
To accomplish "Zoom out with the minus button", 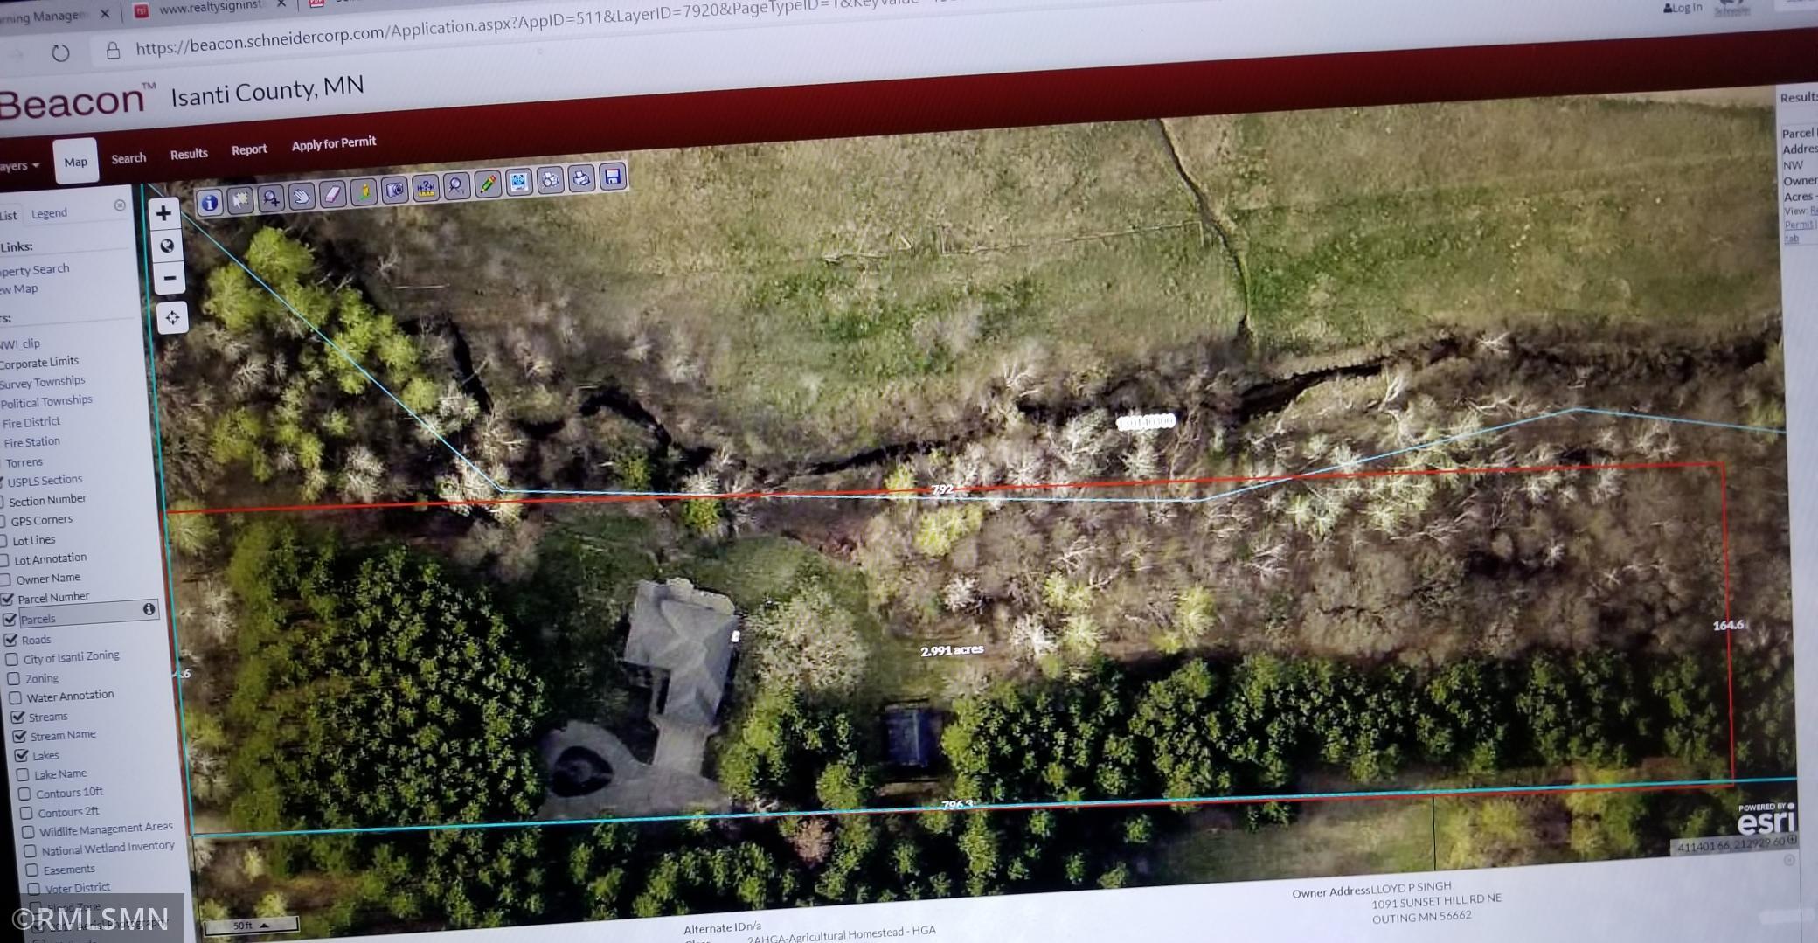I will [170, 278].
